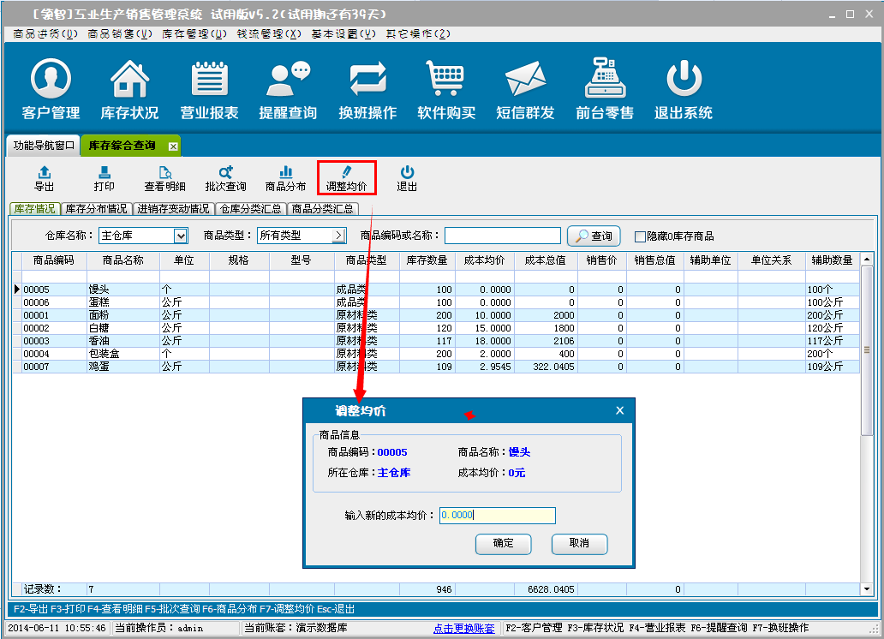This screenshot has height=639, width=884.
Task: Open the 商品类型 selector arrow
Action: coord(338,236)
